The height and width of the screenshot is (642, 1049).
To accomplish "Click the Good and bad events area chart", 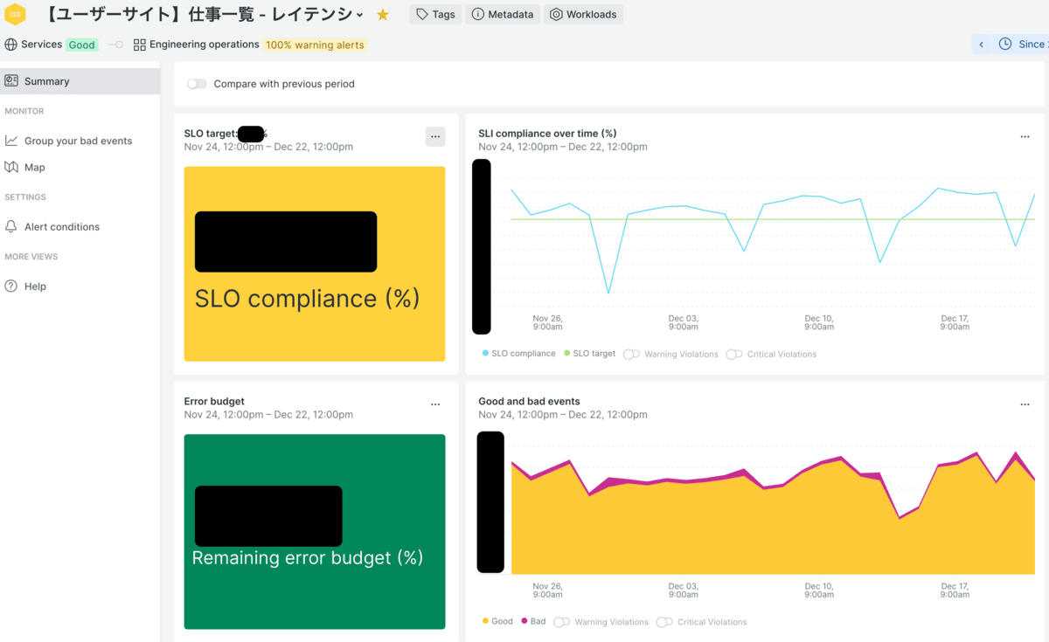I will tap(773, 511).
